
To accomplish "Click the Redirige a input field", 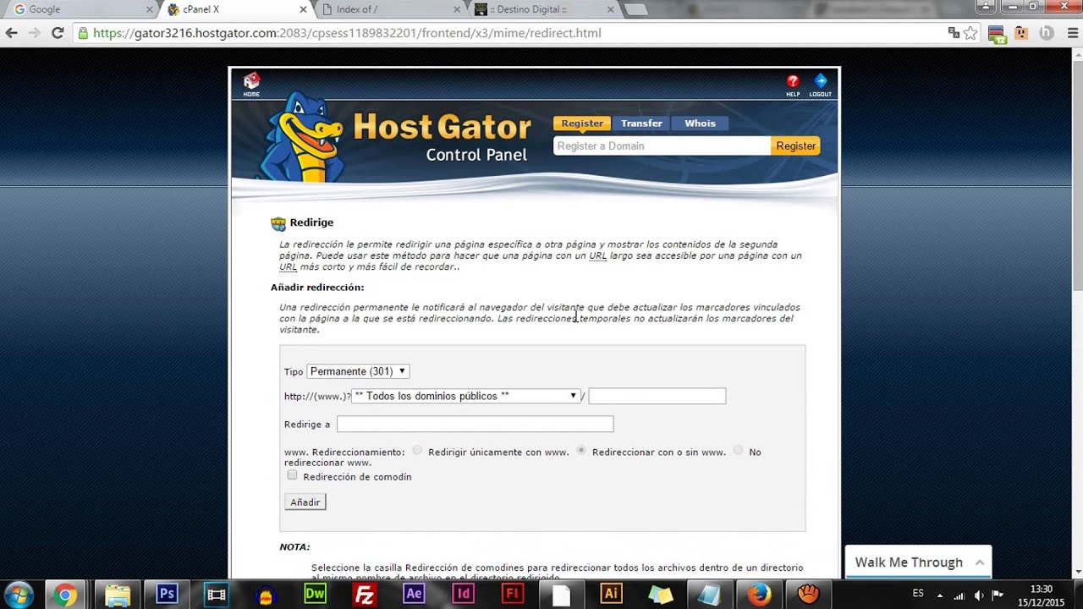I will point(475,424).
